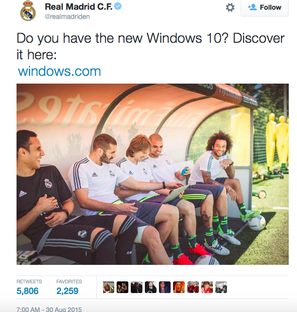This screenshot has height=312, width=297.
Task: Open fifth user avatar in favorites row
Action: [x=165, y=287]
